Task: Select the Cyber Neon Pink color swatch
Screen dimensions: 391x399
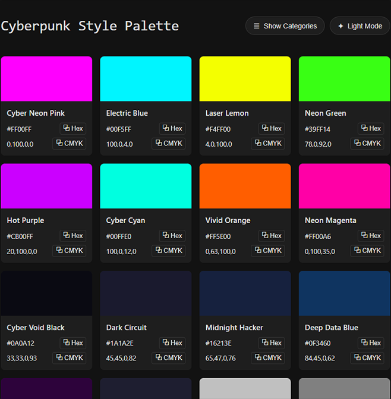Action: click(x=46, y=79)
